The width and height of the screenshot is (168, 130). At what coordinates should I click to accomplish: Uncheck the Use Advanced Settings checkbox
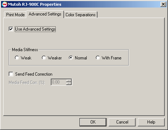(x=11, y=29)
